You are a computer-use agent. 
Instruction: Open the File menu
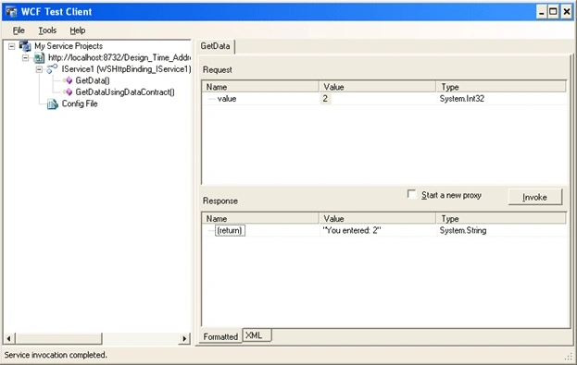19,30
